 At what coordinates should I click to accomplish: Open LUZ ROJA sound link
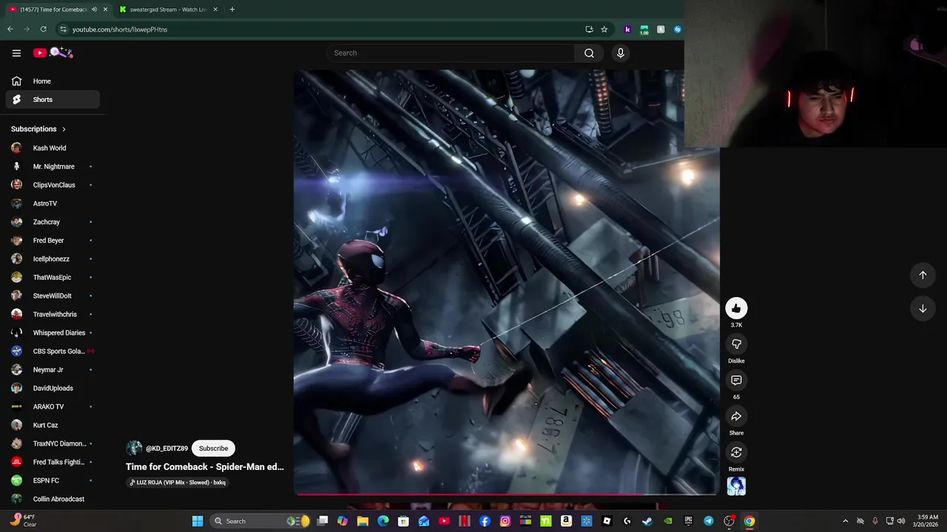point(178,482)
